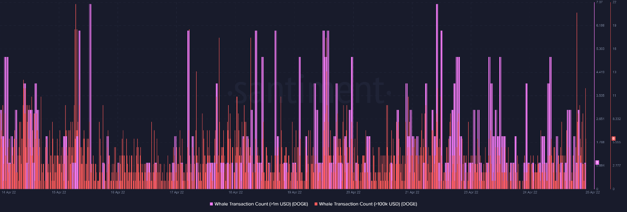The width and height of the screenshot is (627, 212).
Task: Click the 13 value on the red axis
Action: click(x=614, y=72)
